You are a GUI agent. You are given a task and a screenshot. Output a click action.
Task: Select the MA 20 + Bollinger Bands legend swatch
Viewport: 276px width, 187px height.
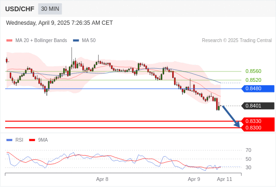coord(9,41)
